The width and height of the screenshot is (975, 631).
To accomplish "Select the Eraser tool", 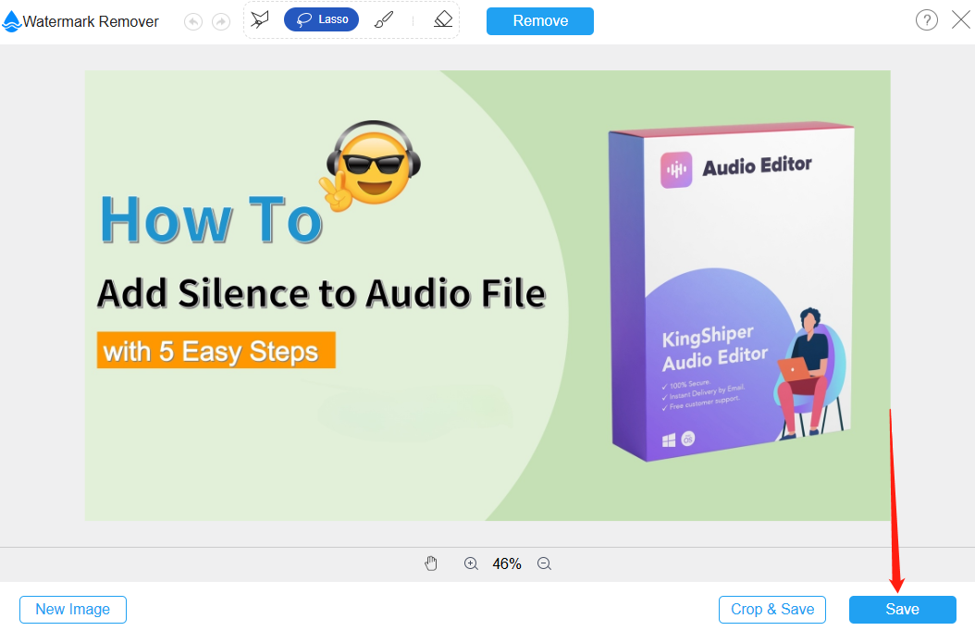I will pos(443,20).
